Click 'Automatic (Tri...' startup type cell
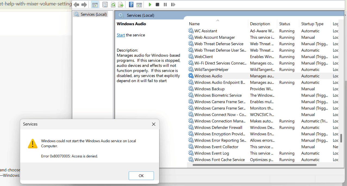This screenshot has height=186, width=347. tap(314, 121)
